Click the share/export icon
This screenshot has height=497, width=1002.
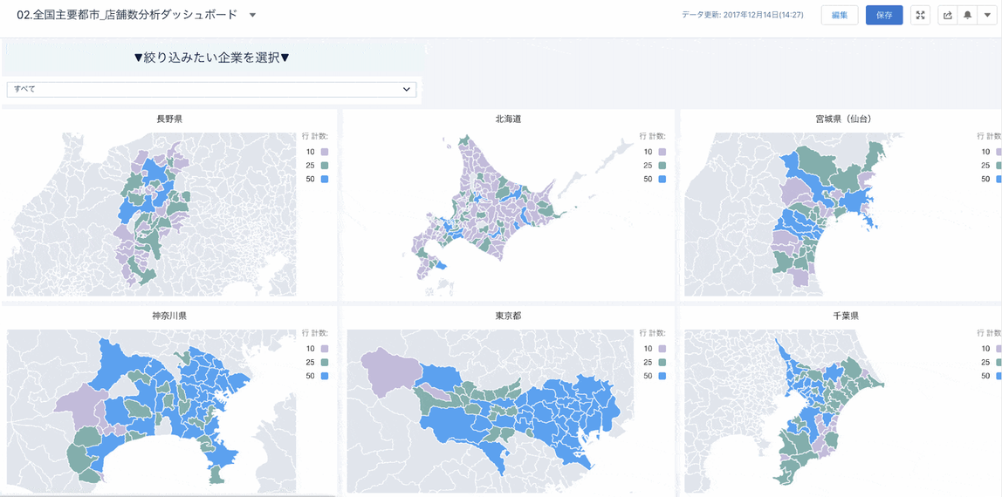point(948,16)
